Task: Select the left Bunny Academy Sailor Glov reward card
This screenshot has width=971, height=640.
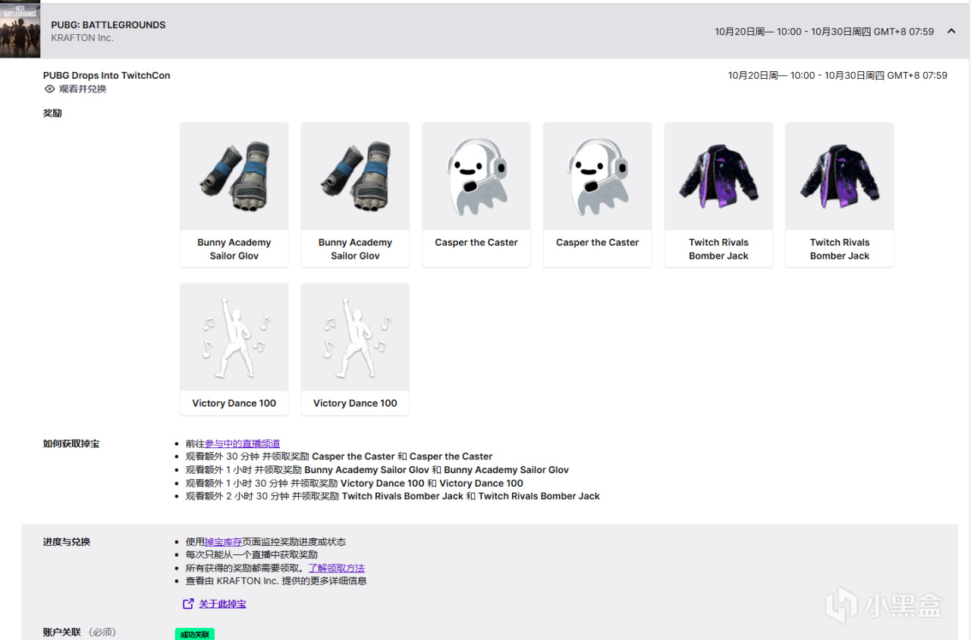Action: [x=234, y=195]
